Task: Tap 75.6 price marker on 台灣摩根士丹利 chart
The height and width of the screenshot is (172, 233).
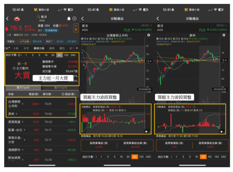Action: [149, 61]
